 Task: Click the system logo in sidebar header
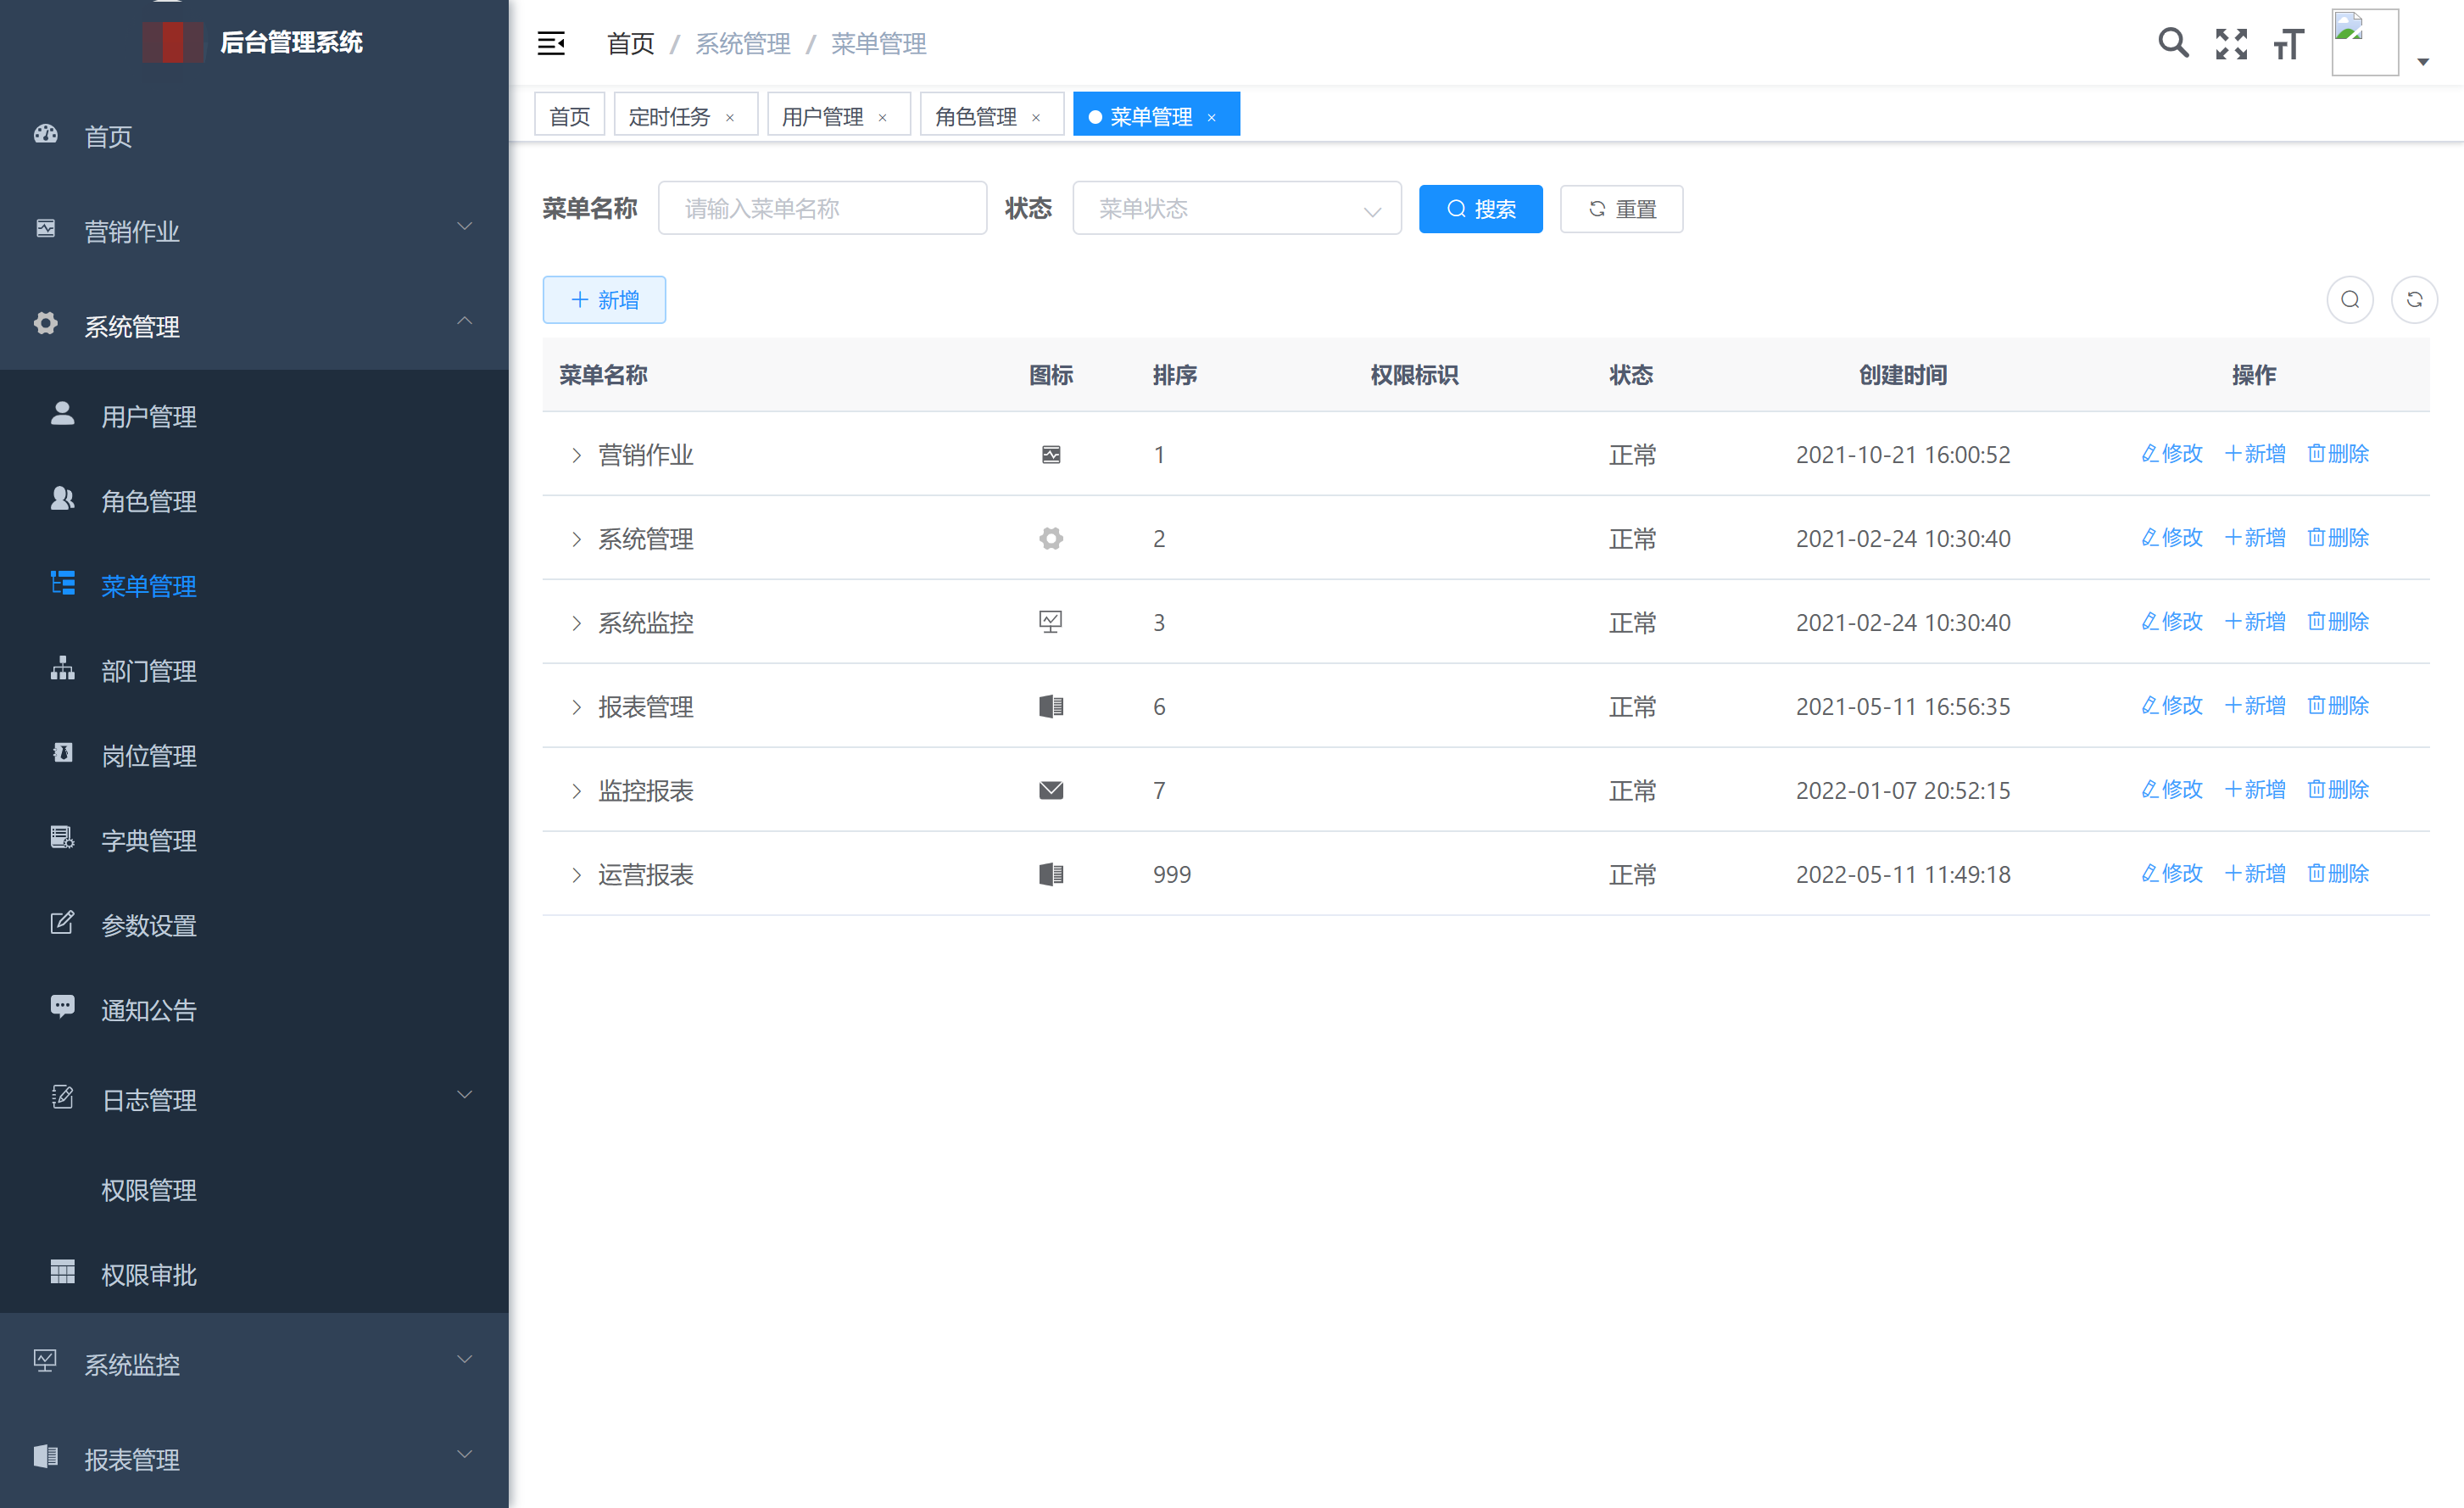point(172,42)
